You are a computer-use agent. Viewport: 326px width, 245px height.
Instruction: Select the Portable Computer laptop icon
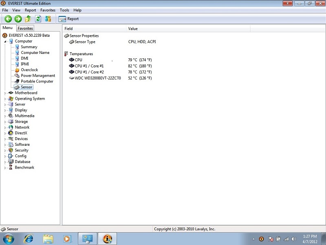(17, 81)
